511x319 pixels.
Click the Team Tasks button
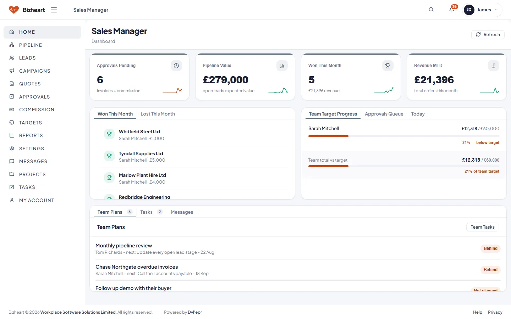[483, 227]
